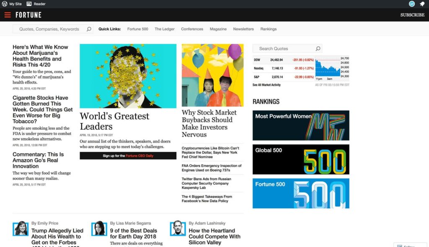Click Emily Price's author photo

(x=21, y=229)
